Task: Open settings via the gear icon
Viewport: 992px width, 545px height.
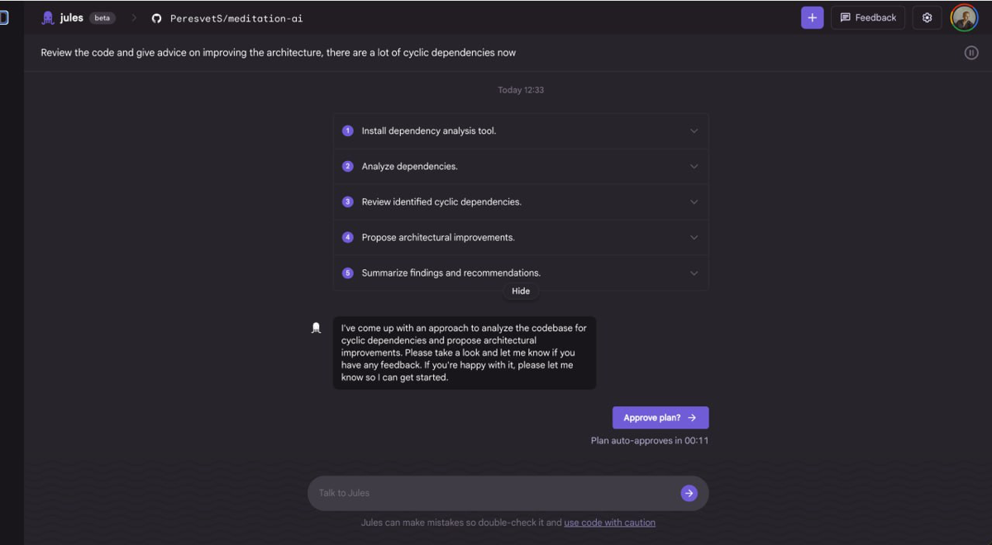Action: tap(927, 17)
